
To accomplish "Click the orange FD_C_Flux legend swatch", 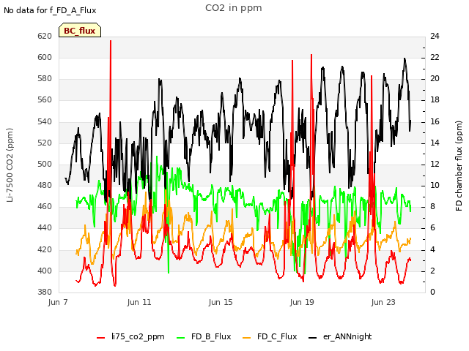I will pos(247,338).
